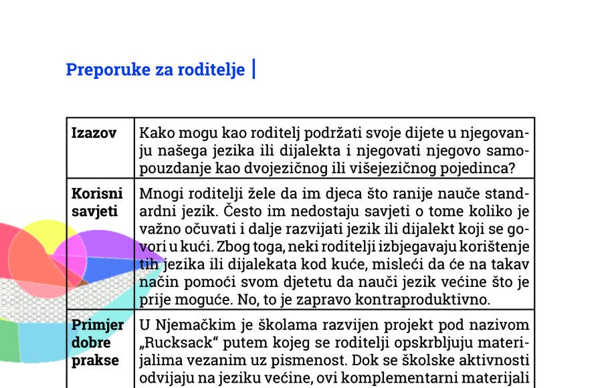Viewport: 612px width, 388px height.
Task: Click the line starting 'odvijaju na jeziku većine'
Action: (x=334, y=378)
